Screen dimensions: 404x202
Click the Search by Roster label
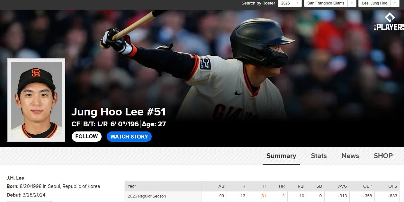tap(258, 3)
